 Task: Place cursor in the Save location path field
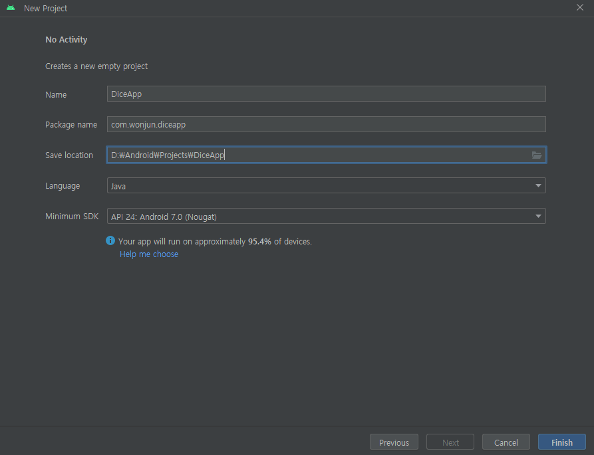pos(318,155)
